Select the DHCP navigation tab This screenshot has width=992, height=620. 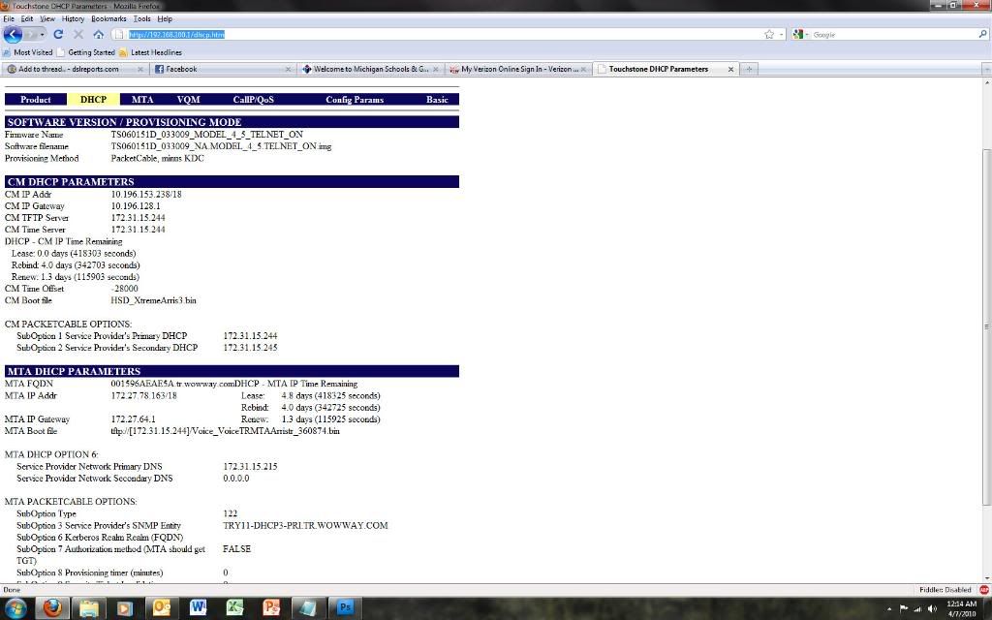(94, 100)
